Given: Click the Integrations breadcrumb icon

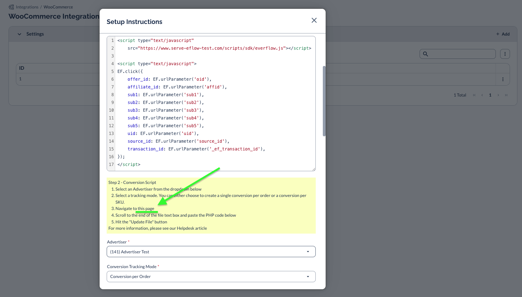Looking at the screenshot, I should (11, 7).
